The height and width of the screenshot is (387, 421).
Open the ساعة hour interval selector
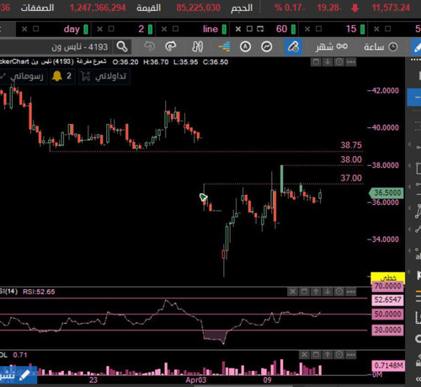pyautogui.click(x=381, y=46)
